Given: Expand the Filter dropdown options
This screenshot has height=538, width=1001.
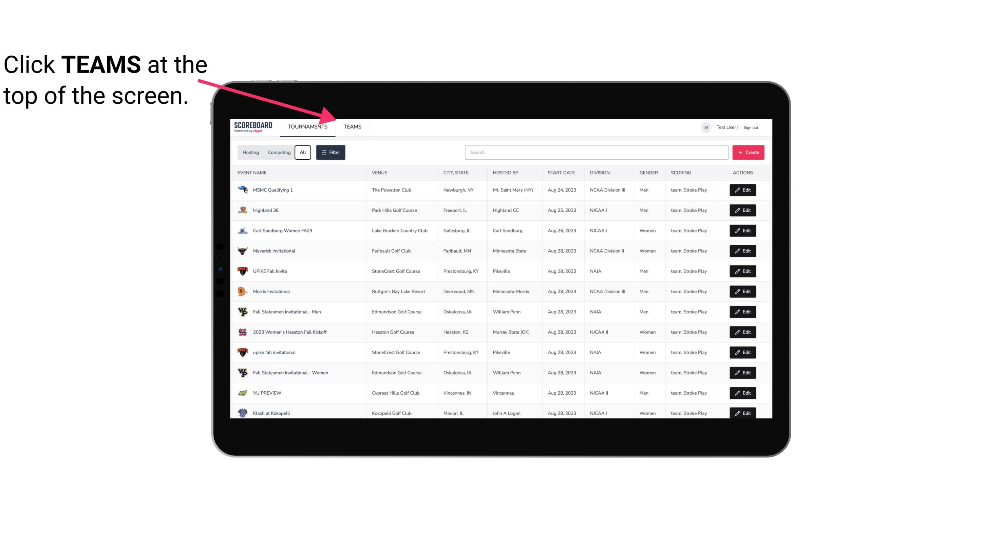Looking at the screenshot, I should click(x=330, y=153).
